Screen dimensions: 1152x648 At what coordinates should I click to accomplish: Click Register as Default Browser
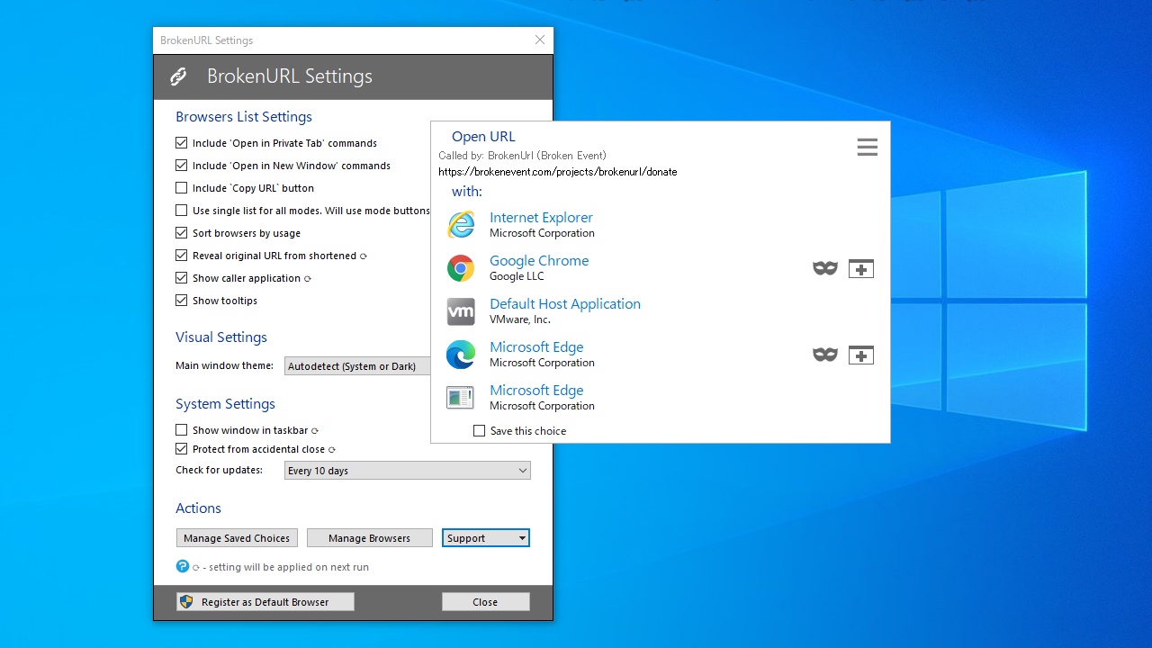click(265, 602)
